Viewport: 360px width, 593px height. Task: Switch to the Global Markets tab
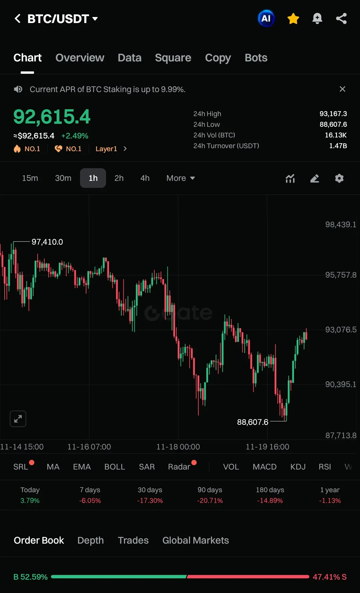196,540
